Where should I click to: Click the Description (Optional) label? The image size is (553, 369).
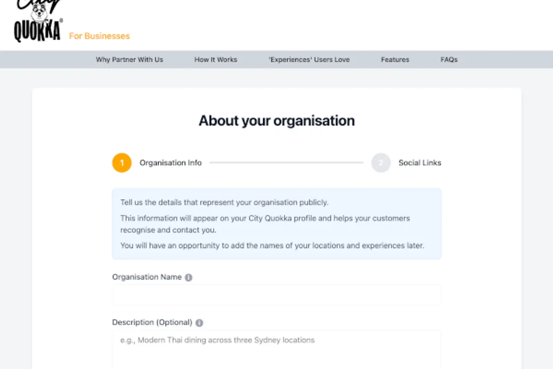click(x=152, y=323)
